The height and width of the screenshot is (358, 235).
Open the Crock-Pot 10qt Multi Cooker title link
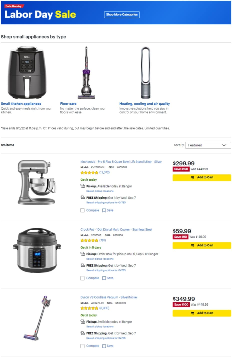(x=116, y=229)
